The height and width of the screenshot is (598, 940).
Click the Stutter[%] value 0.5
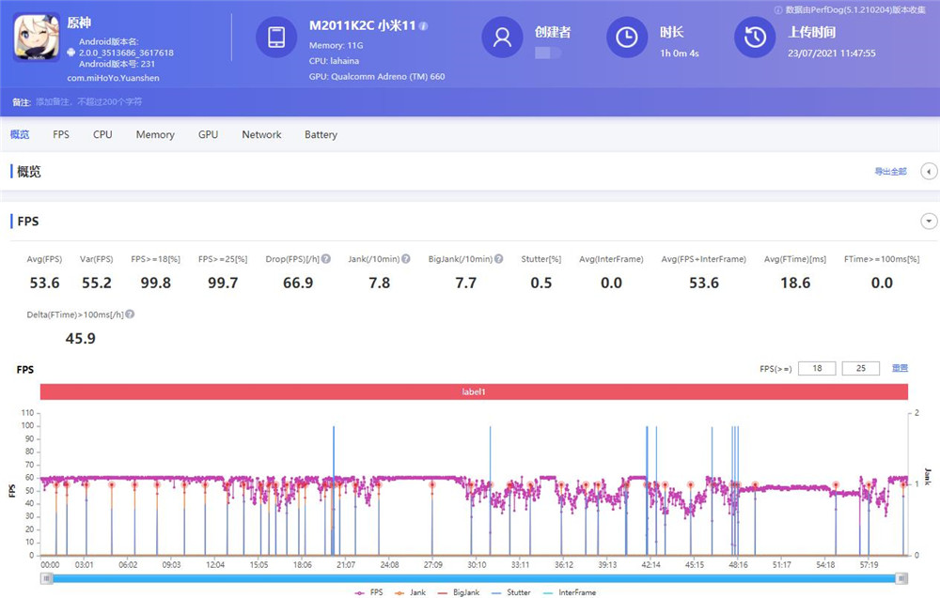click(x=540, y=283)
